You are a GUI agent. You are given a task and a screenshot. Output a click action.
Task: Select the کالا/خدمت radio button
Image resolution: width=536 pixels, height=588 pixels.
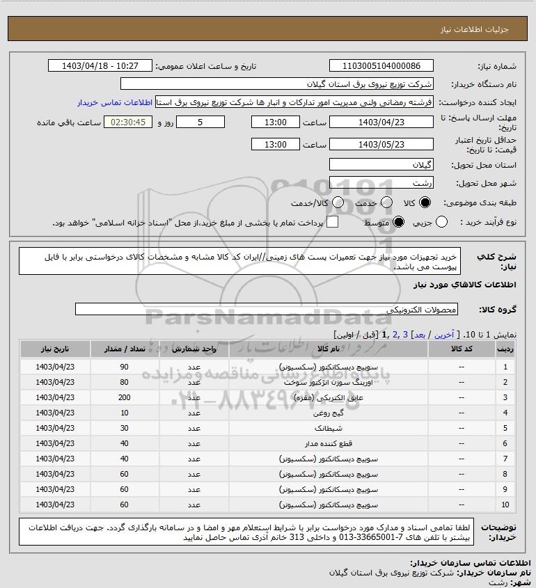pyautogui.click(x=338, y=203)
